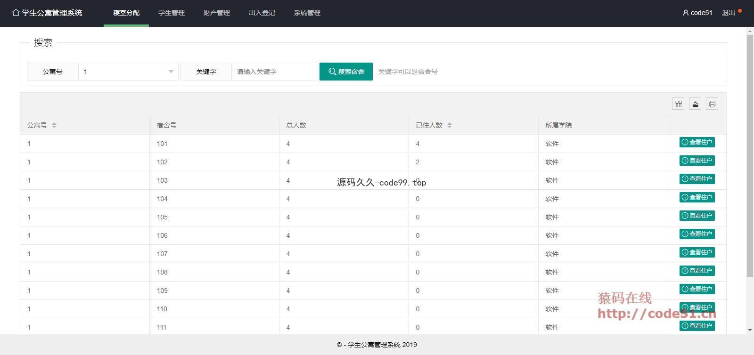This screenshot has width=754, height=355.
Task: Click the home icon beside 学生公寓管理系统
Action: pyautogui.click(x=16, y=13)
